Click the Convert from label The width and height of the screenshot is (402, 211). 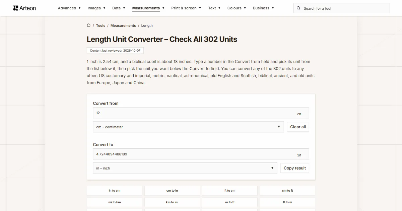click(x=106, y=103)
